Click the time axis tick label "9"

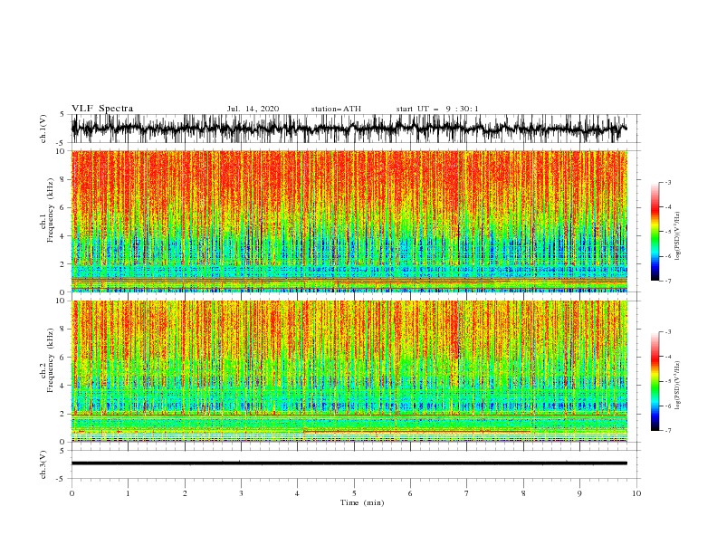coord(579,493)
